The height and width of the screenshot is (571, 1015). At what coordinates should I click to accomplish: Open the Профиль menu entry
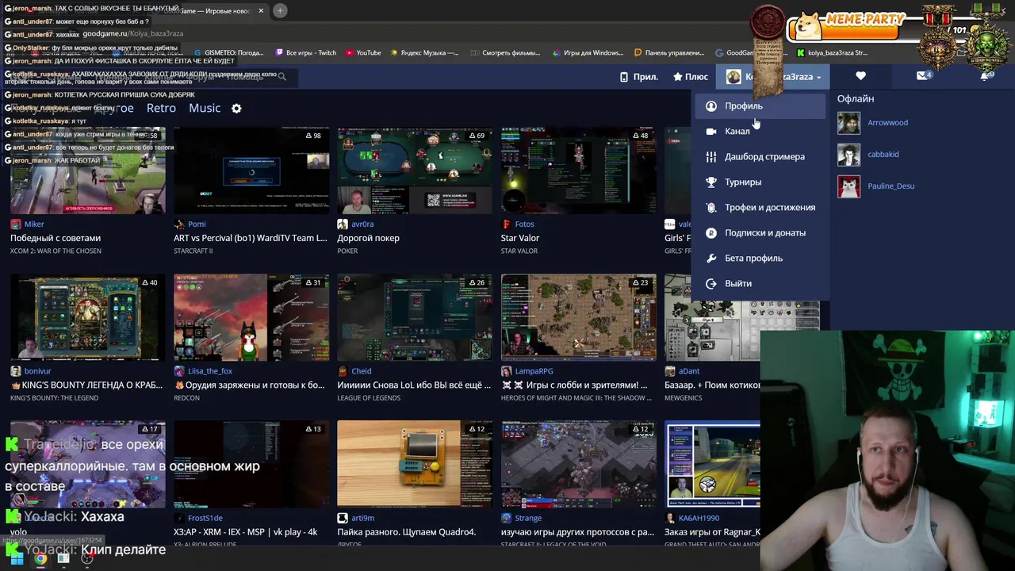tap(761, 105)
